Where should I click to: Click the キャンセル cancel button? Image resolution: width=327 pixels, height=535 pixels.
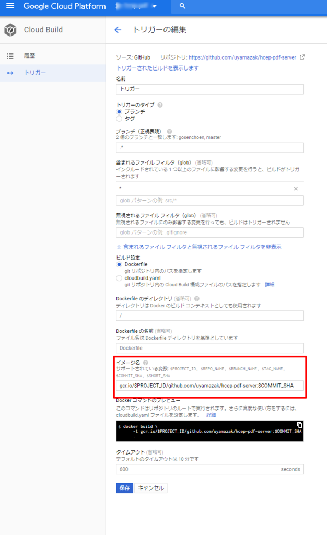(x=151, y=488)
